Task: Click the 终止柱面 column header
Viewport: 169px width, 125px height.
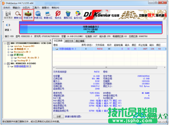Action: [x=143, y=45]
